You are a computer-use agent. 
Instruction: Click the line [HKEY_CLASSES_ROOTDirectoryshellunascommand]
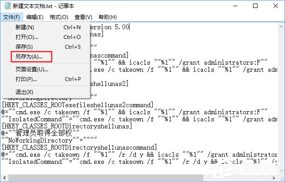point(79,147)
